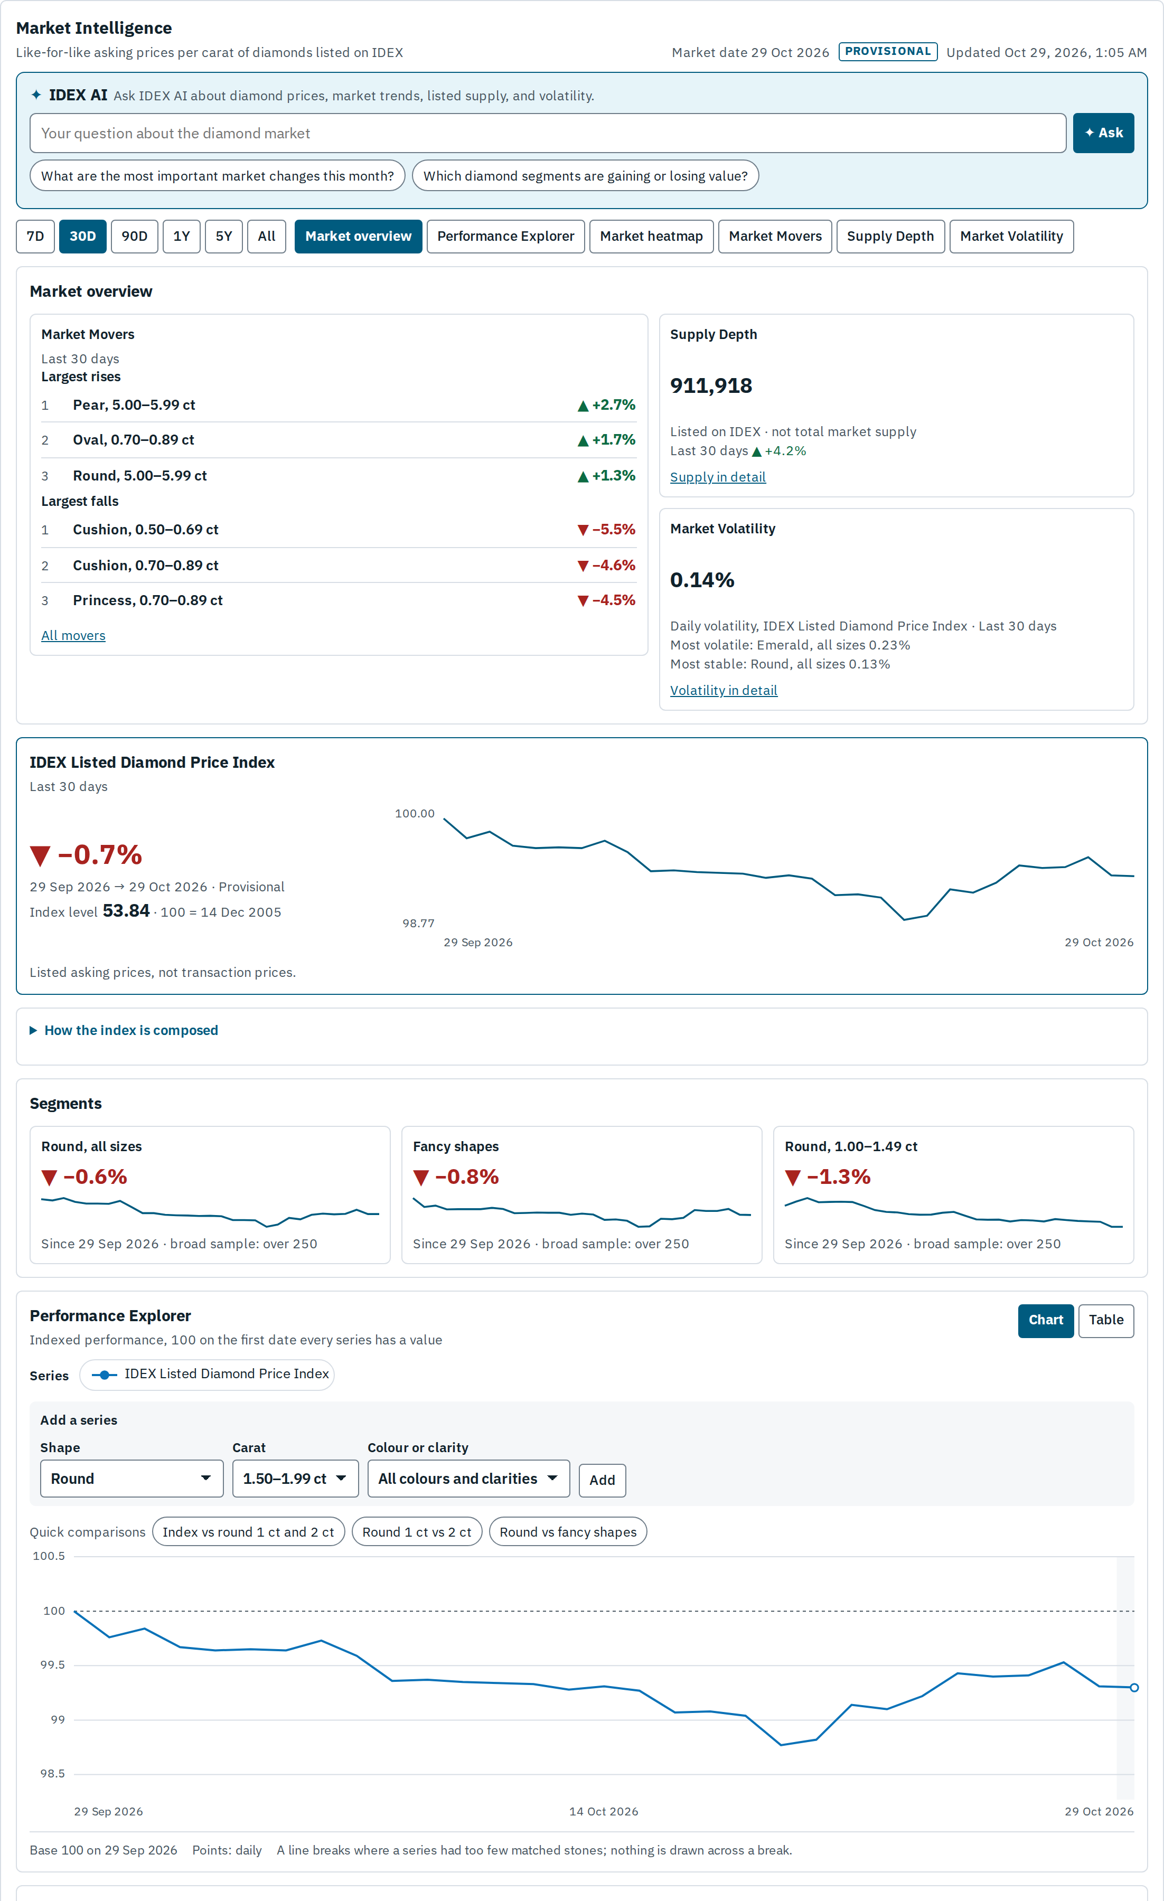Expand How the index is composed
Screen dimensions: 1164x1901
[x=124, y=1030]
